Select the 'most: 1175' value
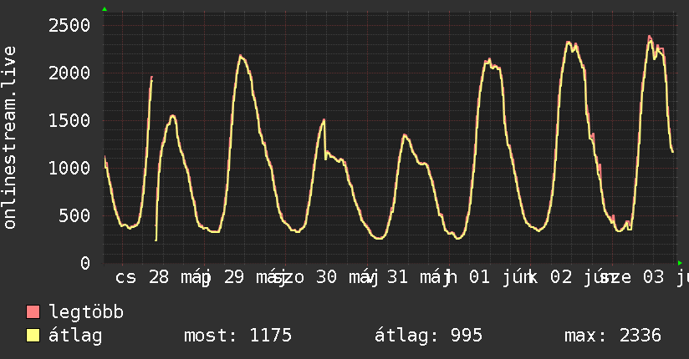 pos(237,336)
